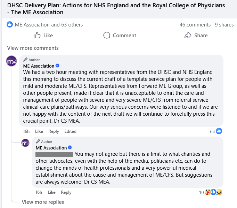237x208 pixels.
Task: Show edit history via Edited label
Action: (70, 131)
